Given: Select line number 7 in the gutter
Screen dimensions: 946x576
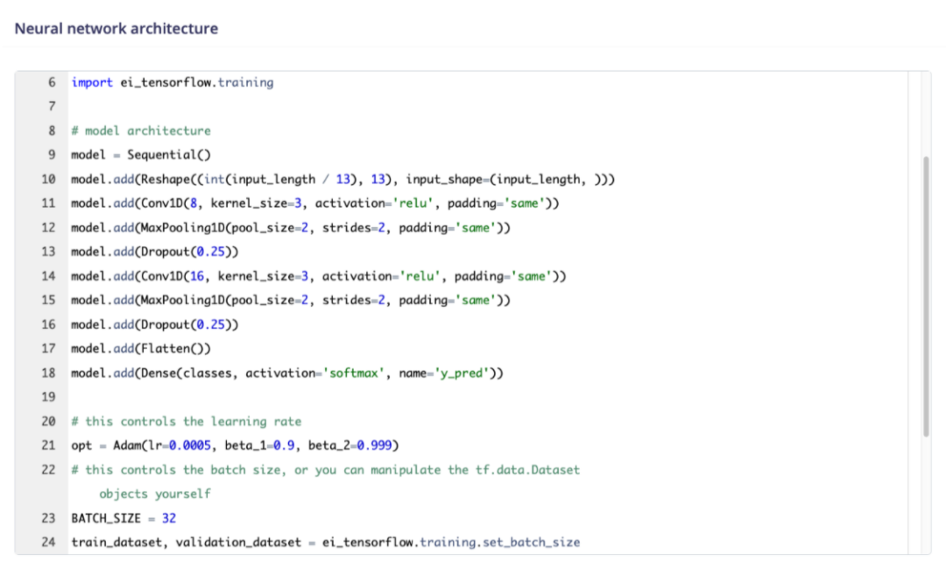Looking at the screenshot, I should 52,107.
